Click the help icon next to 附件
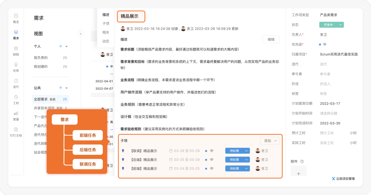This screenshot has width=371, height=195. pyautogui.click(x=302, y=161)
